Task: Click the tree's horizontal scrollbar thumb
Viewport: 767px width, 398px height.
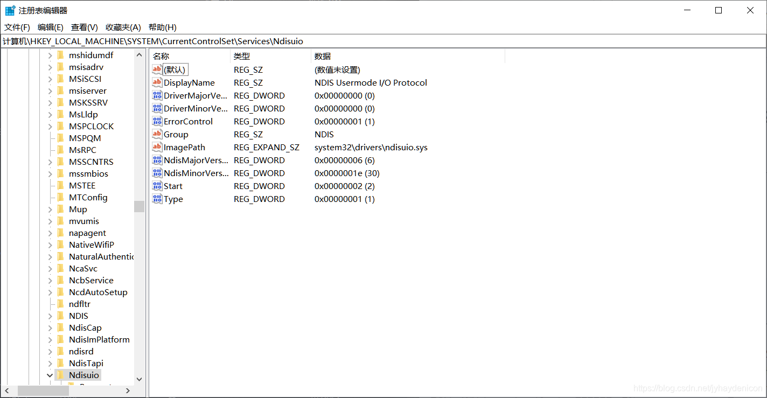Action: tap(43, 390)
